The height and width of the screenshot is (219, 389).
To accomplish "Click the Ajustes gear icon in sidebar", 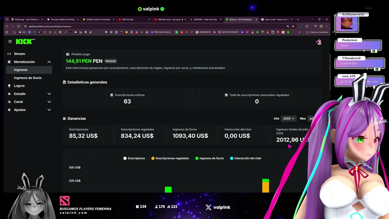I will click(9, 110).
